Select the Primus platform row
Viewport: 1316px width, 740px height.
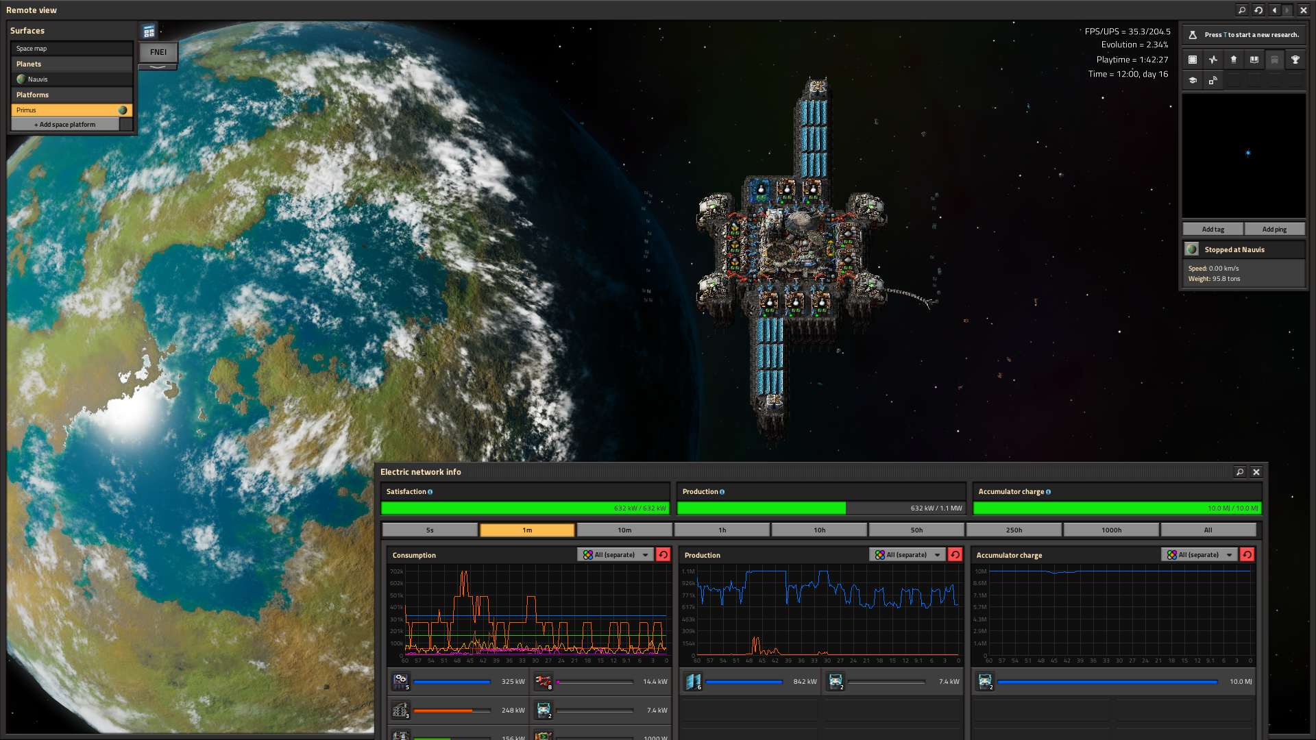tap(71, 110)
